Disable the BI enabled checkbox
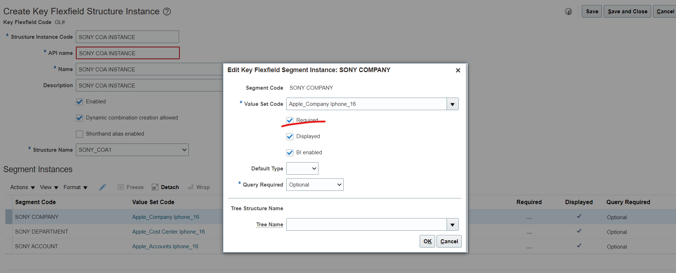676x273 pixels. [290, 152]
